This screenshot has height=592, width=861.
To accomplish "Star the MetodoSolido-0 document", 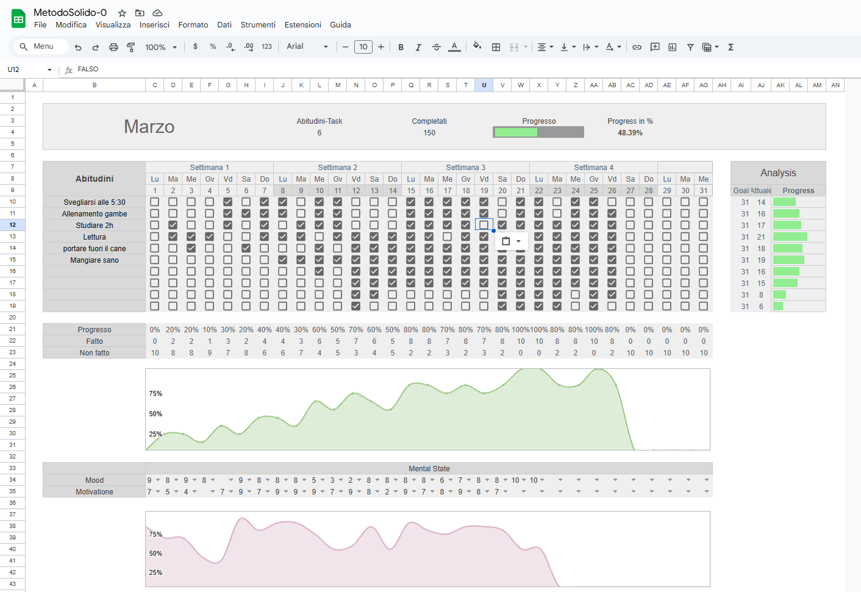I will pyautogui.click(x=122, y=13).
